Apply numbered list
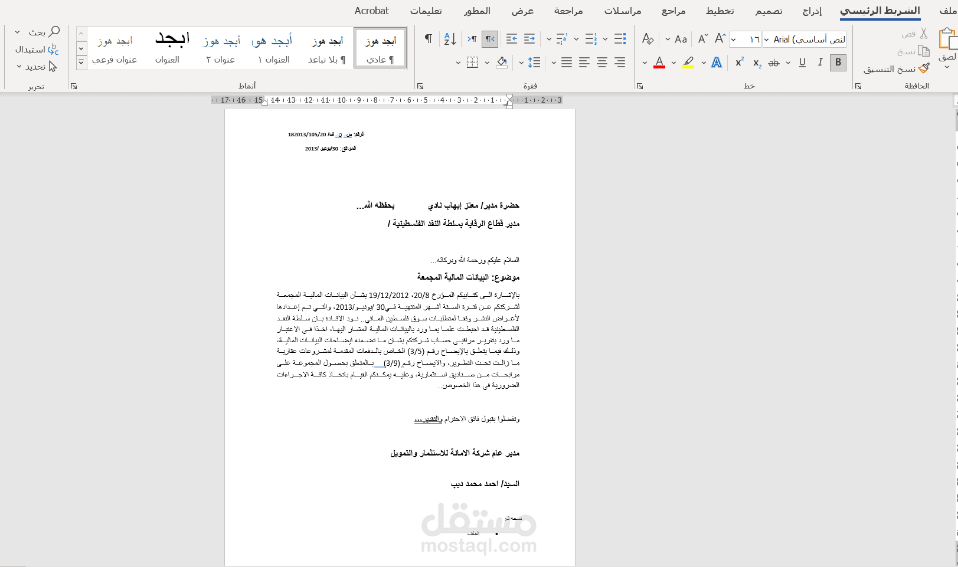The height and width of the screenshot is (567, 958). pos(591,39)
